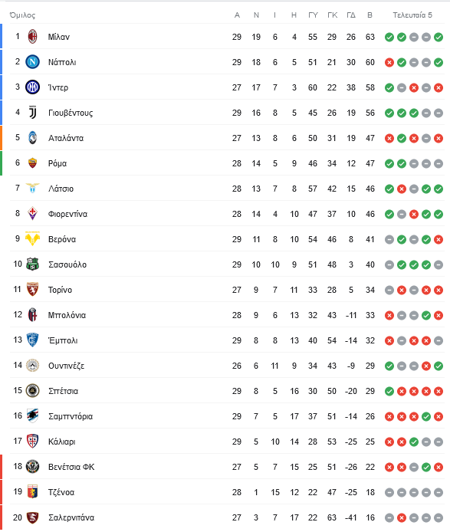Click the Genoa club crest
The height and width of the screenshot is (532, 450).
click(32, 492)
